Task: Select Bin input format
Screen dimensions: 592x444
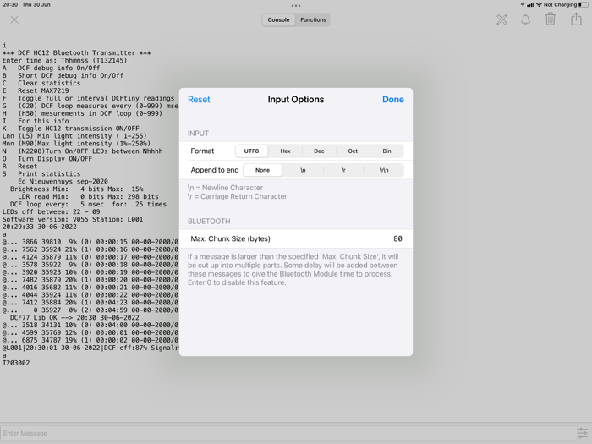Action: coord(387,151)
